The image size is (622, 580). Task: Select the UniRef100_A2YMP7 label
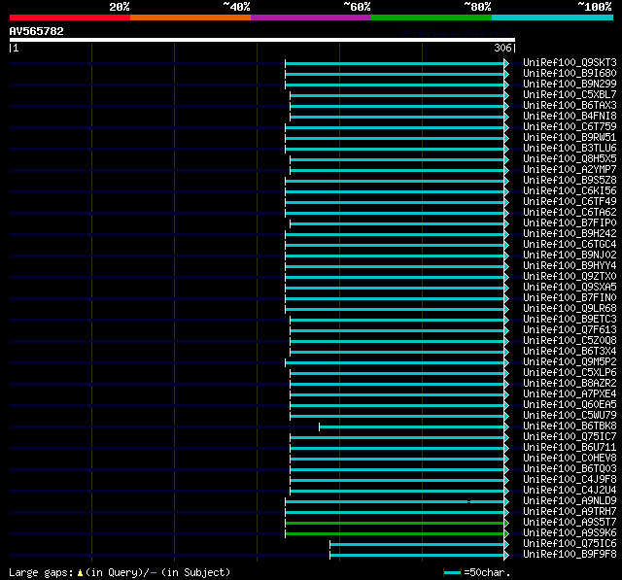(570, 170)
